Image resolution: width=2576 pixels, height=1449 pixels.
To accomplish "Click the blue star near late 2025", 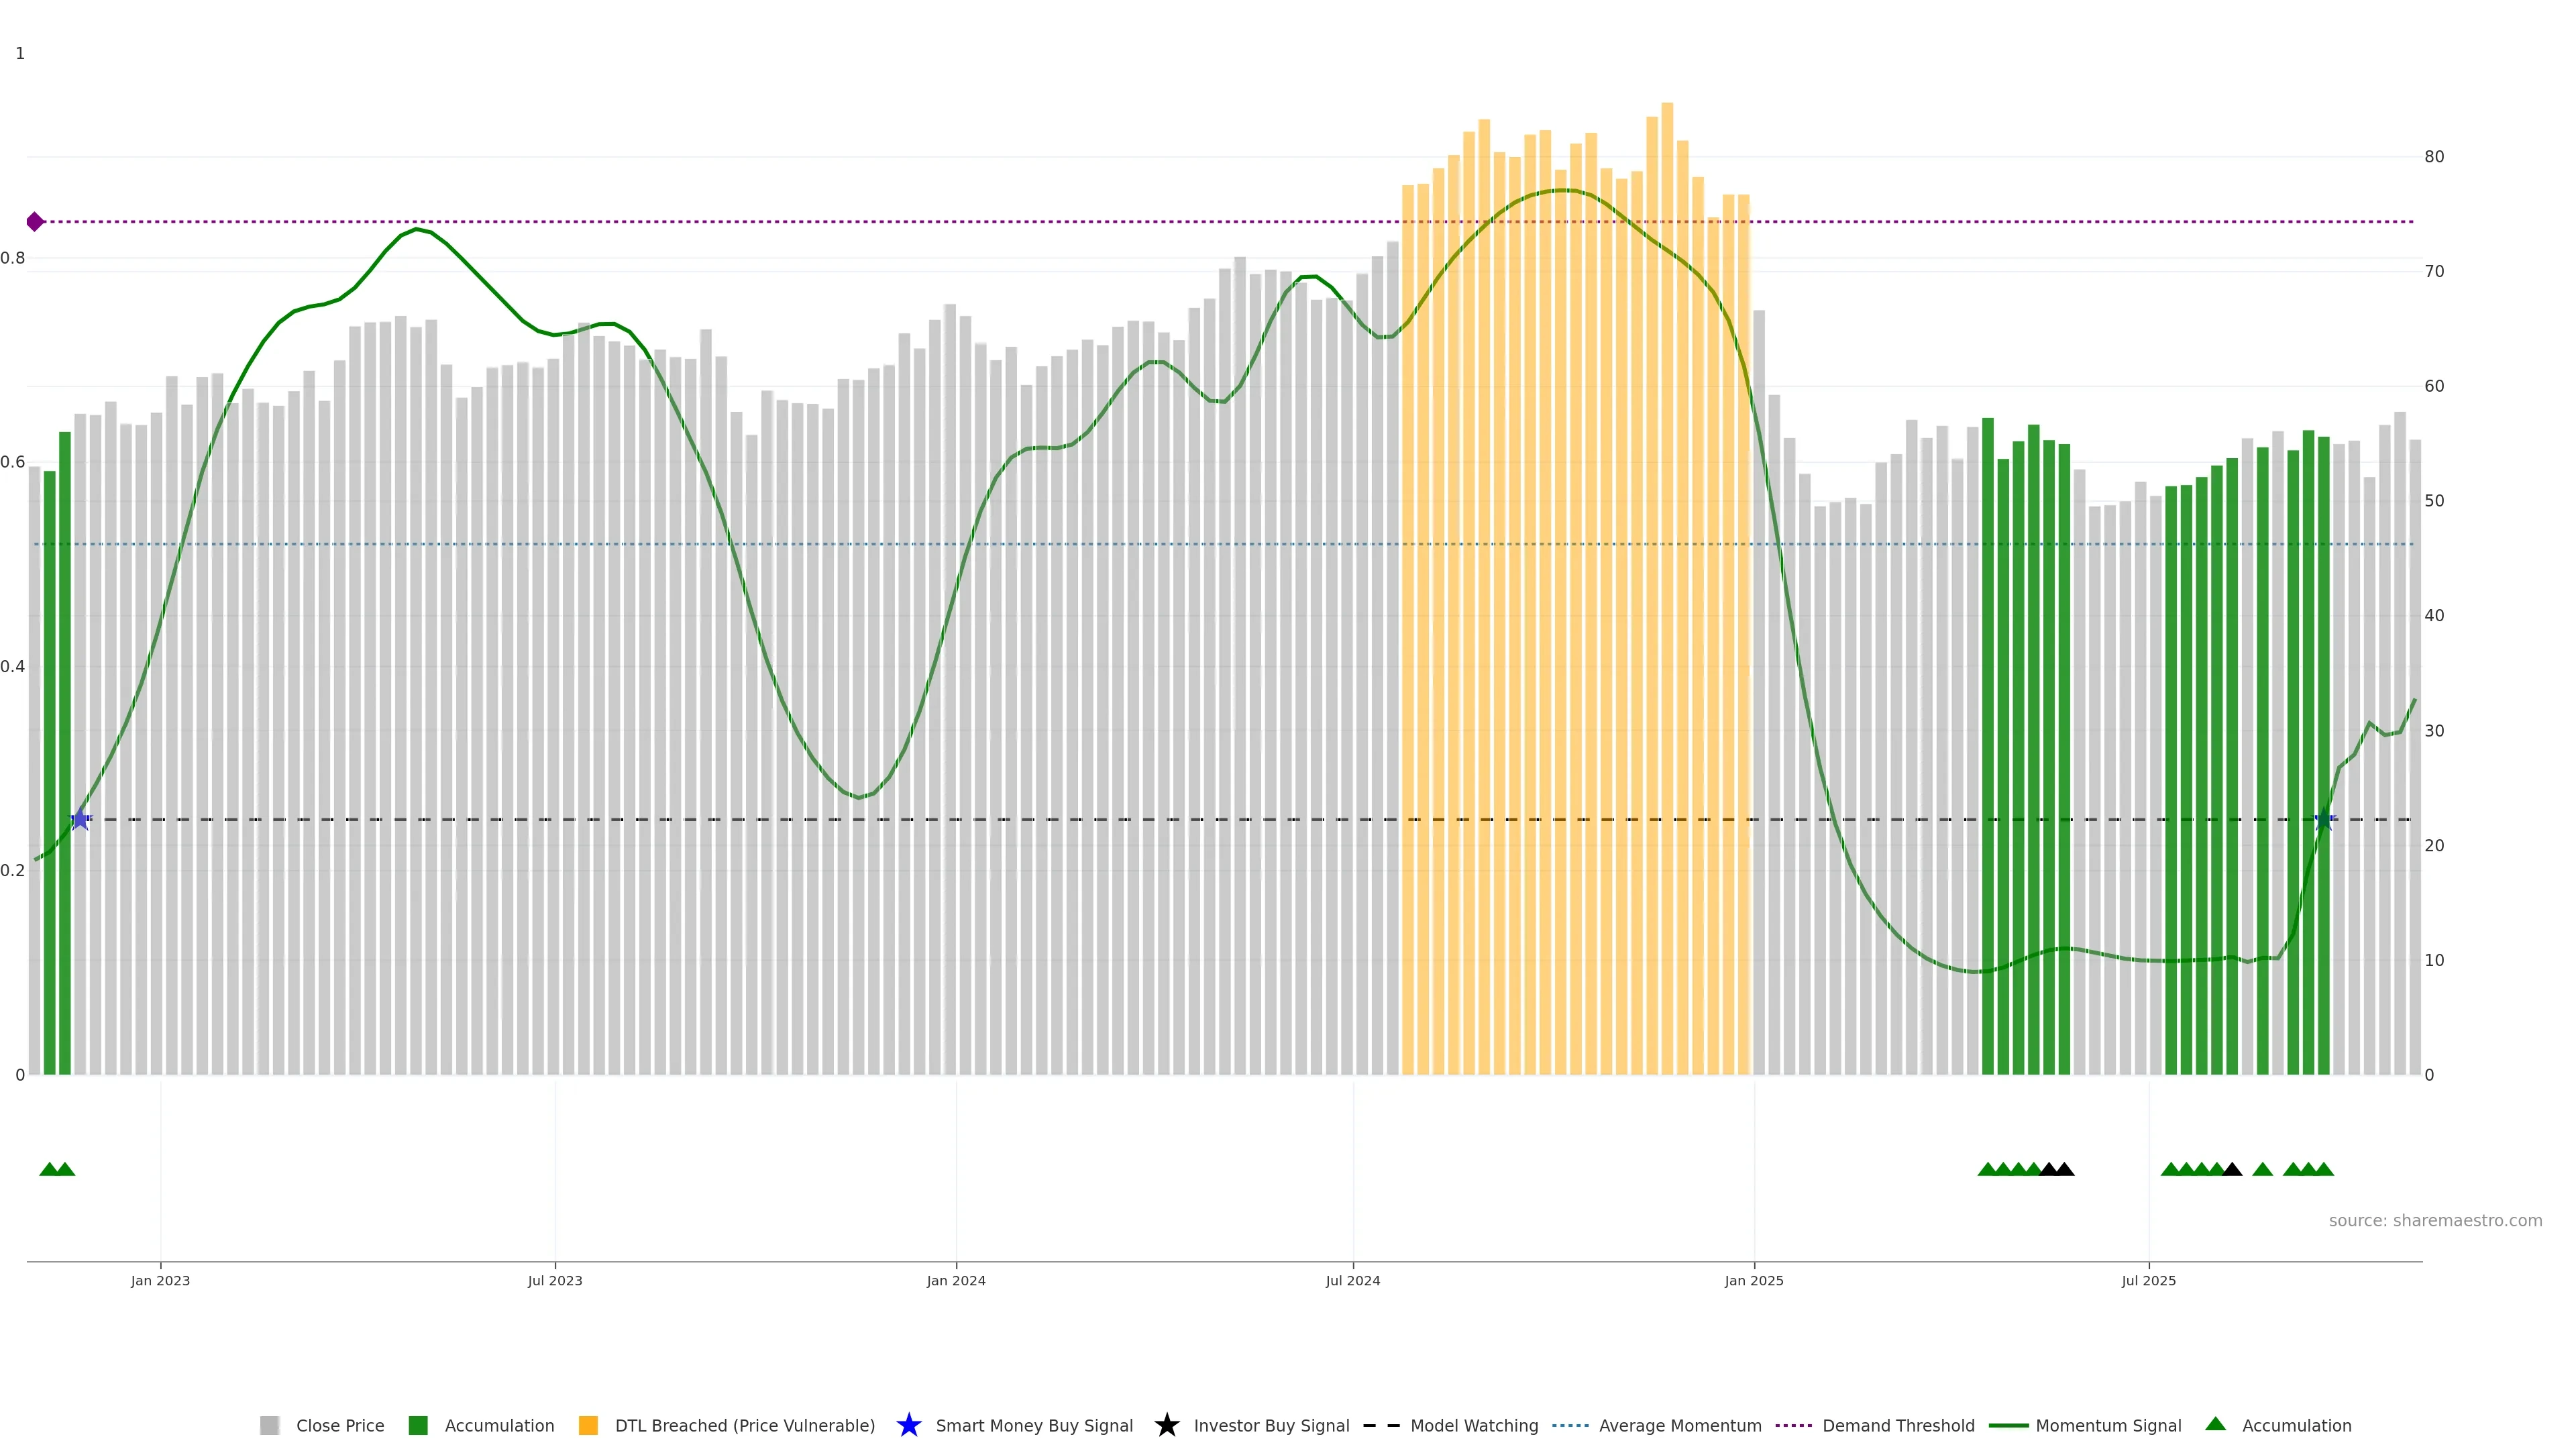I will tap(2325, 820).
